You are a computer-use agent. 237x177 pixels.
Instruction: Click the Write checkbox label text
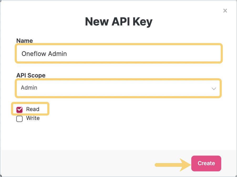33,118
